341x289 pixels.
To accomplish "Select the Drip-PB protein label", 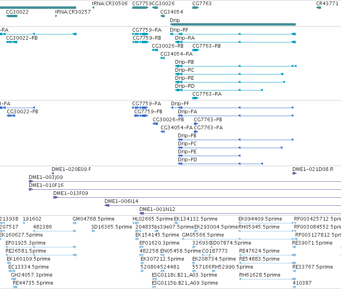I will point(187,136).
